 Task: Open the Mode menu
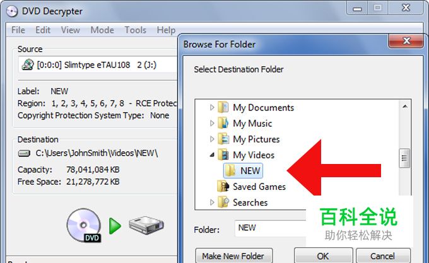(x=102, y=30)
